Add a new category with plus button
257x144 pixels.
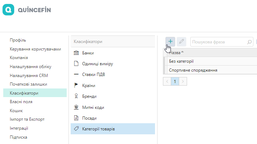tap(170, 42)
